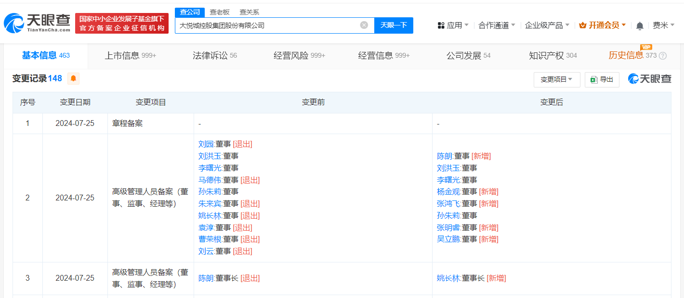Switch to the 查老板 search tab
This screenshot has width=684, height=298.
pyautogui.click(x=219, y=12)
